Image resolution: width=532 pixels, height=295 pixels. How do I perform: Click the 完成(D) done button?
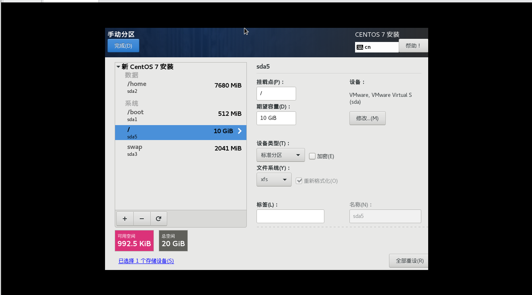123,46
